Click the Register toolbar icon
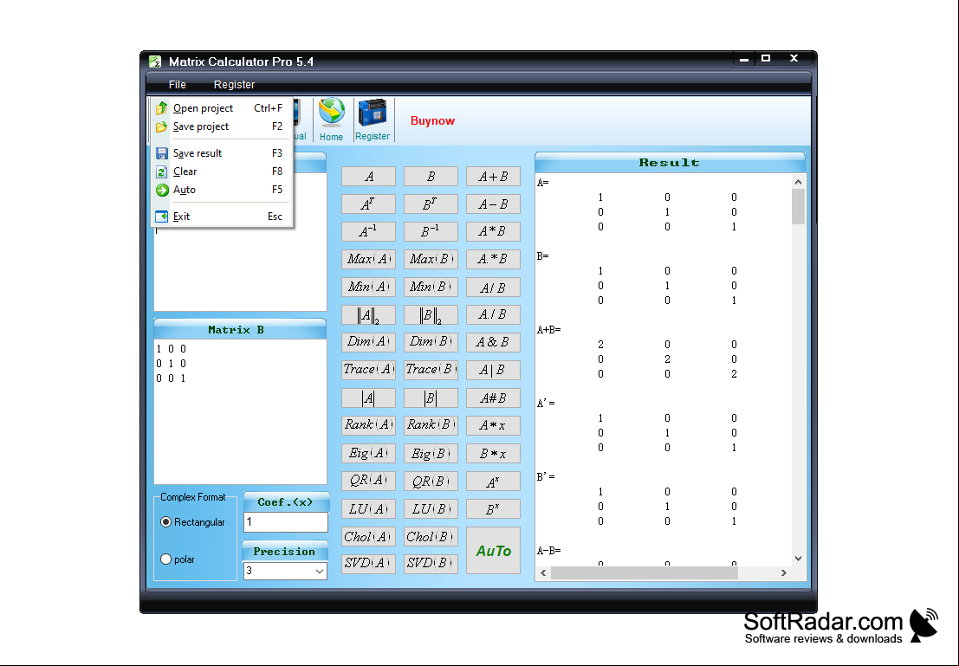Image resolution: width=959 pixels, height=666 pixels. [373, 113]
